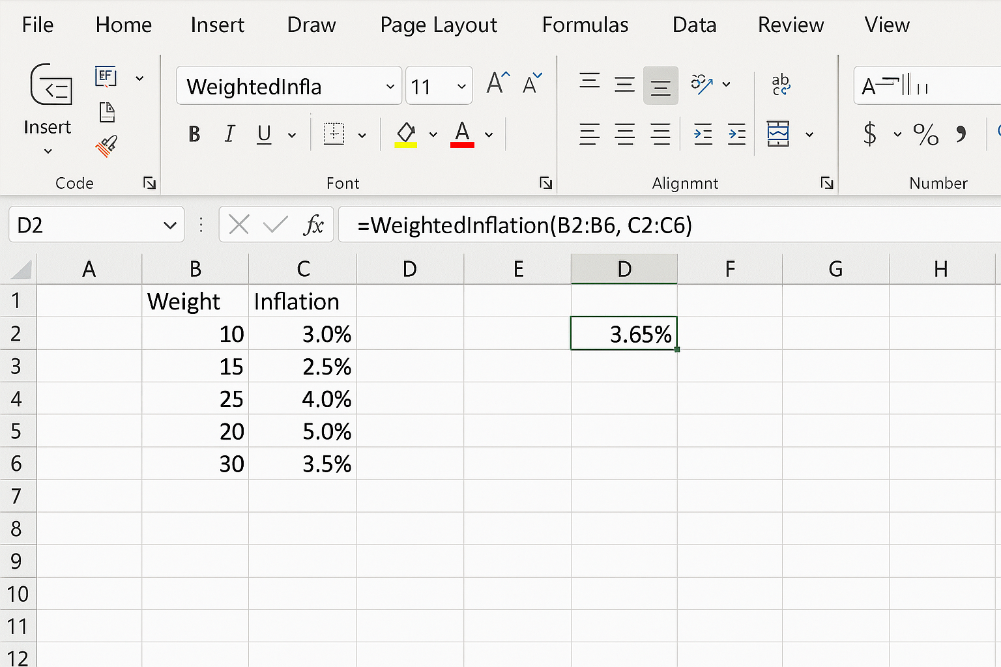Image resolution: width=1001 pixels, height=667 pixels.
Task: Apply red font color
Action: tap(462, 135)
